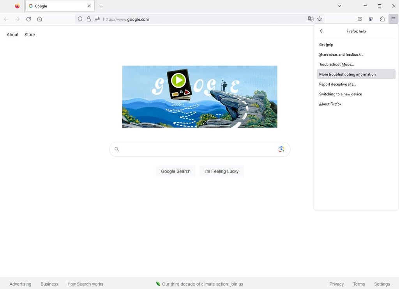Go forward one page arrow

[17, 19]
